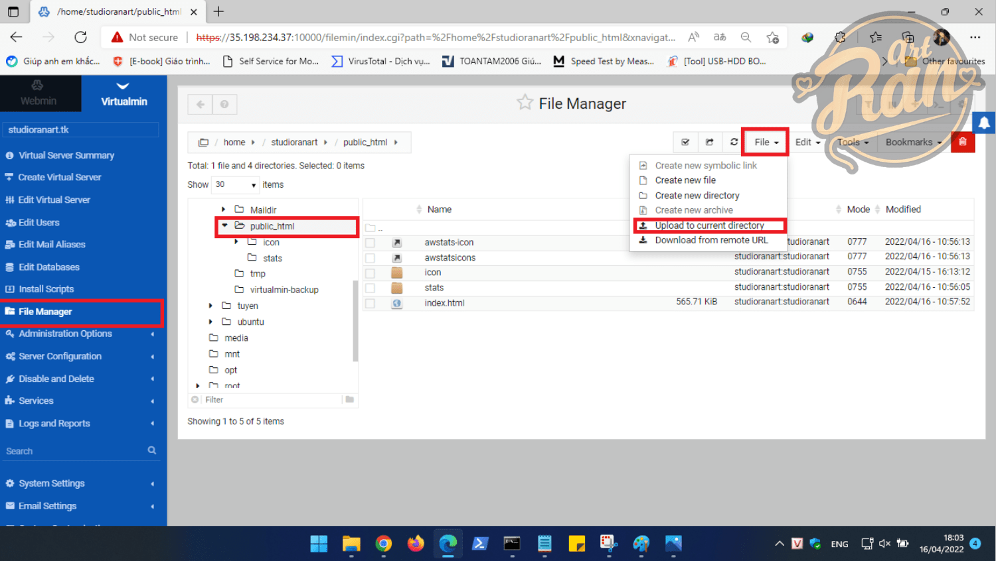The image size is (996, 561).
Task: Tick the checkbox for index.html
Action: tap(370, 303)
